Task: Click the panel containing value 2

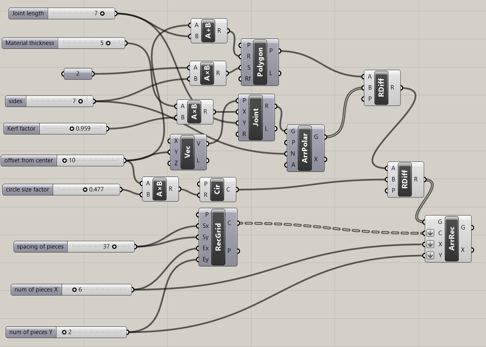Action: [x=78, y=74]
